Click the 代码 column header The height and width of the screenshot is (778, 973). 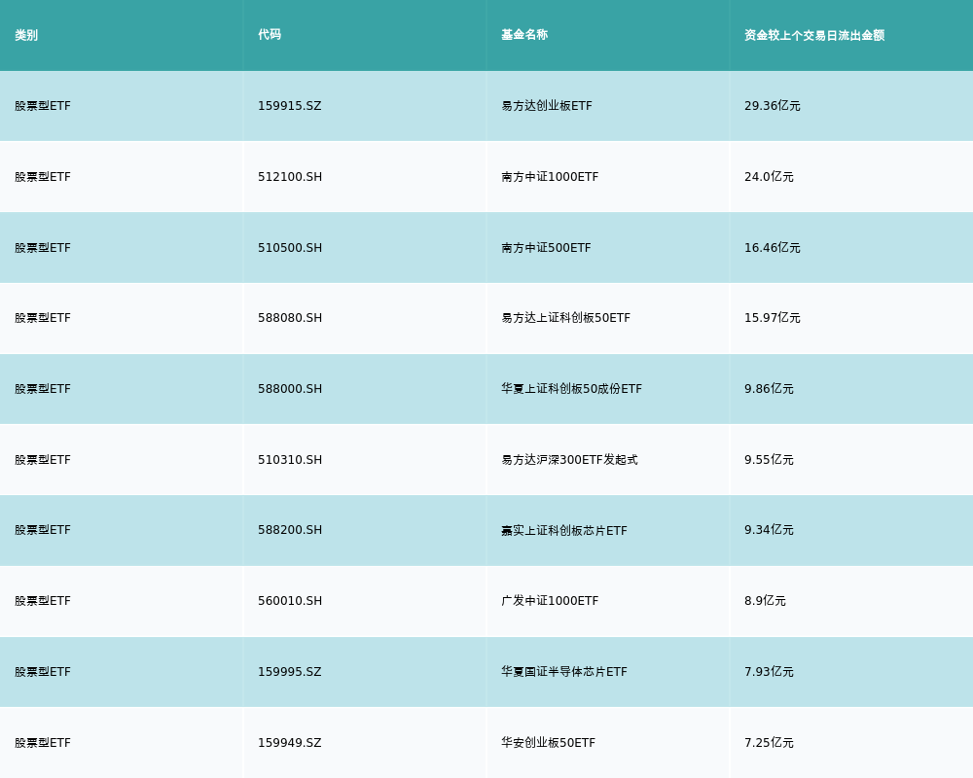click(x=268, y=35)
